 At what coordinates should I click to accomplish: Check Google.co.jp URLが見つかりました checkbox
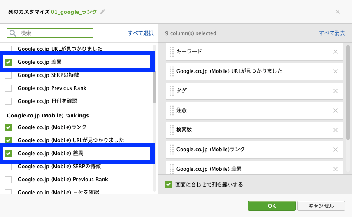pyautogui.click(x=8, y=48)
